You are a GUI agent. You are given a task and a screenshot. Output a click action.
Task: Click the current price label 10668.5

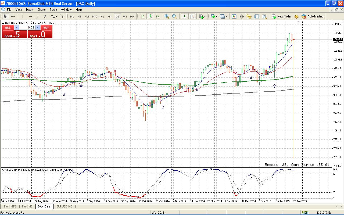(x=338, y=40)
